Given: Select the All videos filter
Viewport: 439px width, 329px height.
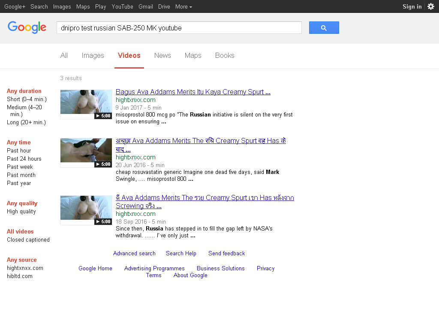Looking at the screenshot, I should [20, 231].
